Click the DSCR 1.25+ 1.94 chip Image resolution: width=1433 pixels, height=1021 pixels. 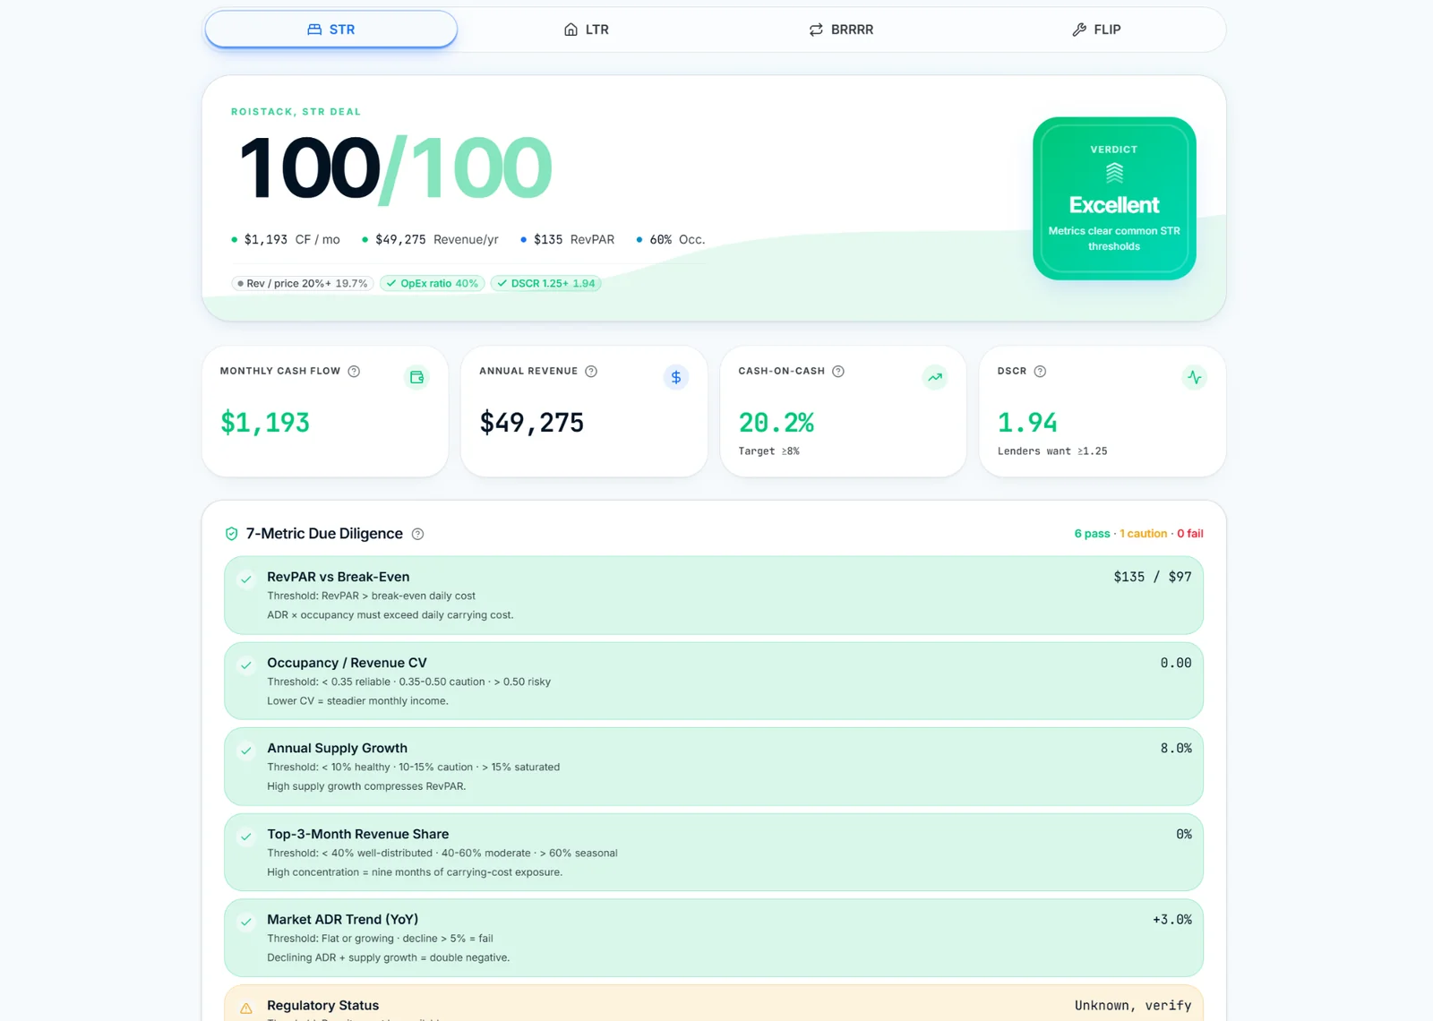coord(545,284)
